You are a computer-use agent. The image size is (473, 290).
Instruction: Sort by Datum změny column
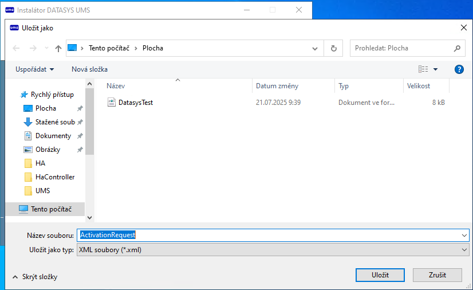click(293, 86)
